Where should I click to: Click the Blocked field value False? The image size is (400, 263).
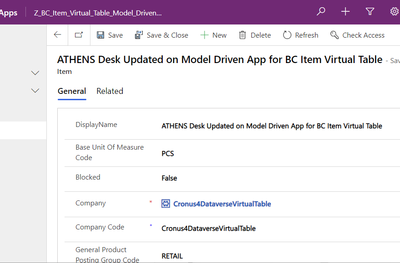pos(169,178)
